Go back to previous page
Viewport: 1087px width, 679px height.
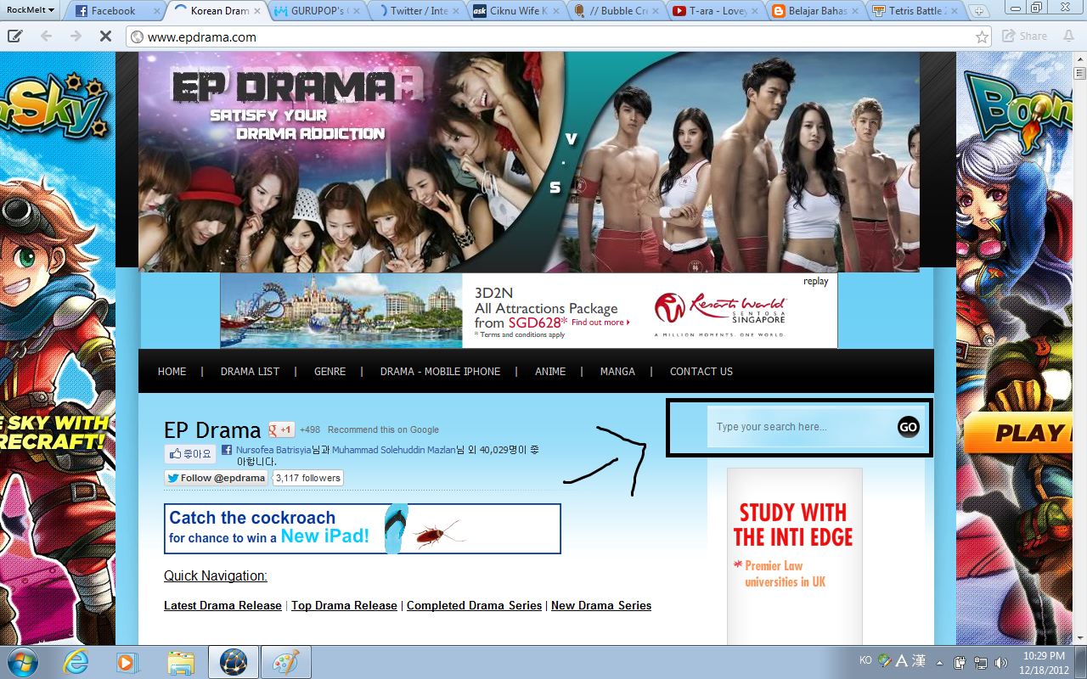coord(46,36)
